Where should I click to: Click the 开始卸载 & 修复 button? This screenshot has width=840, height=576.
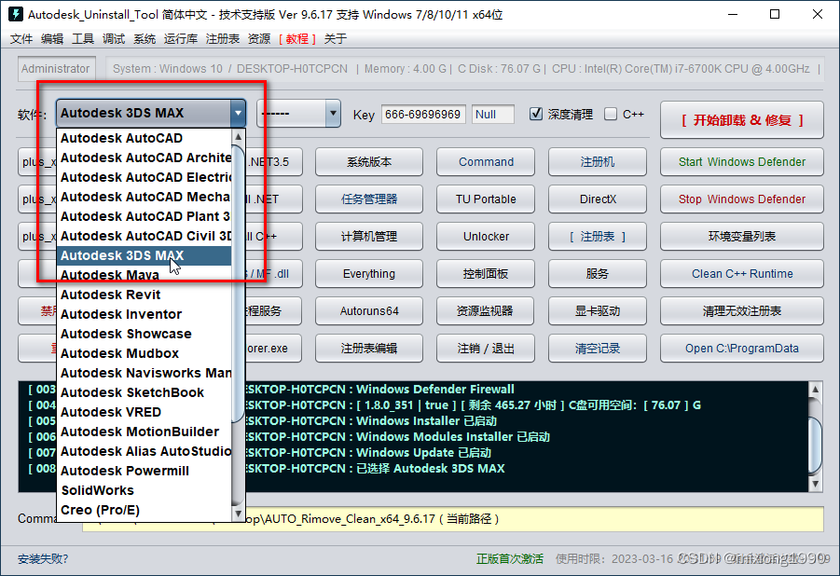coord(741,120)
